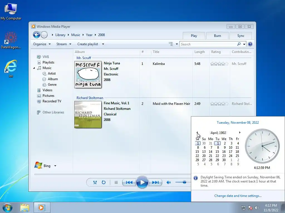Select the Fine Music Vol. 1 album art
The image size is (285, 213).
[88, 115]
